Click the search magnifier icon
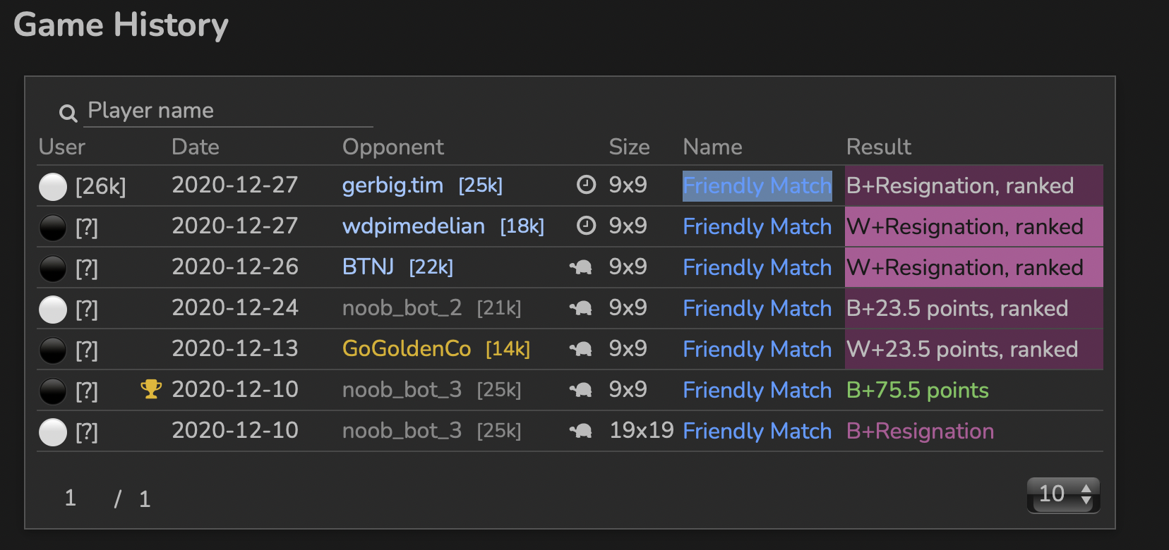Viewport: 1169px width, 550px height. point(68,113)
